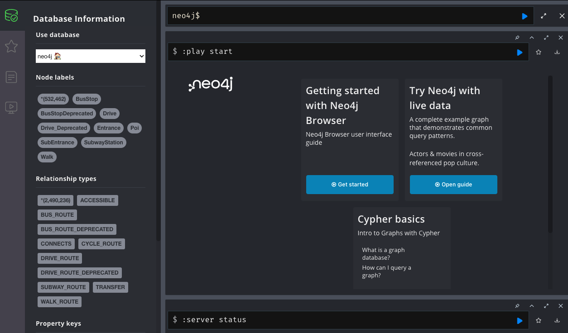Select the Entrance node label
This screenshot has height=333, width=568.
point(109,128)
